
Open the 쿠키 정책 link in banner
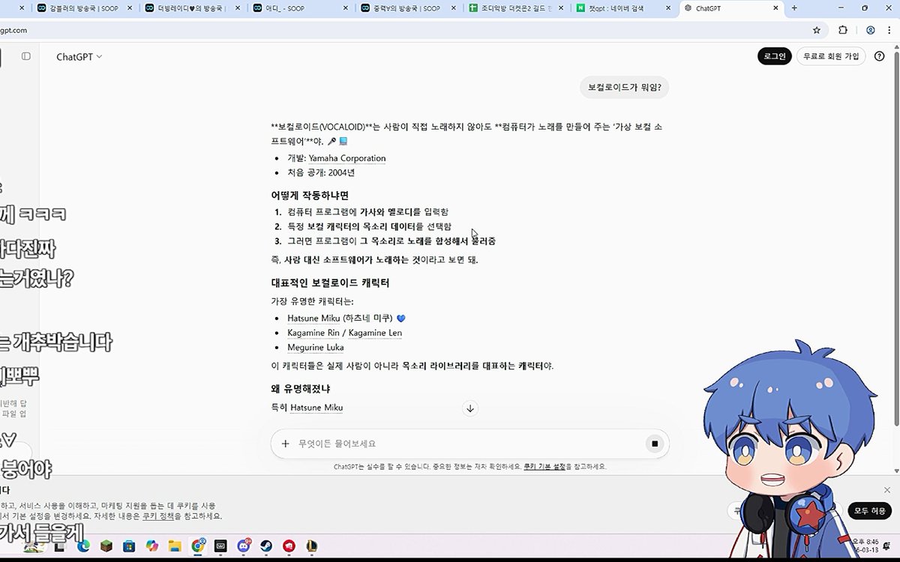158,516
